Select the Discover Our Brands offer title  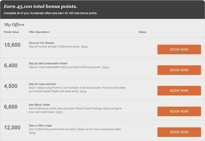pos(41,43)
